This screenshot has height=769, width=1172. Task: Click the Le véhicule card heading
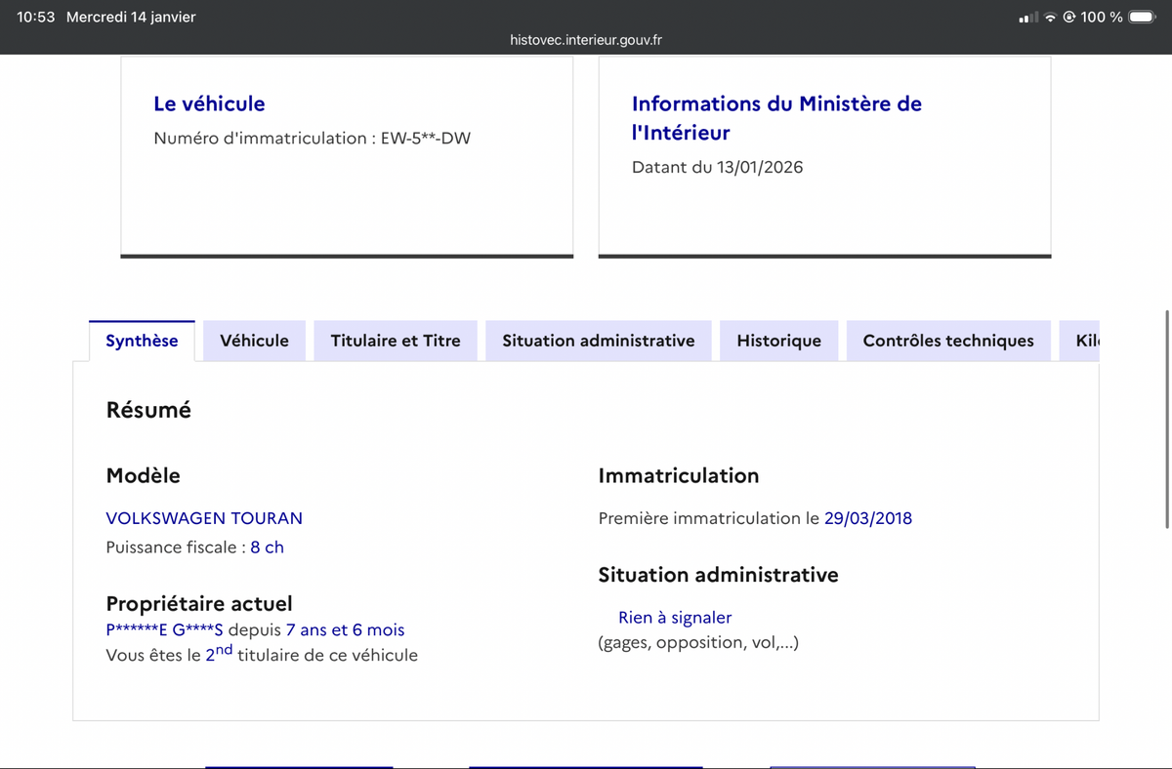[x=209, y=103]
